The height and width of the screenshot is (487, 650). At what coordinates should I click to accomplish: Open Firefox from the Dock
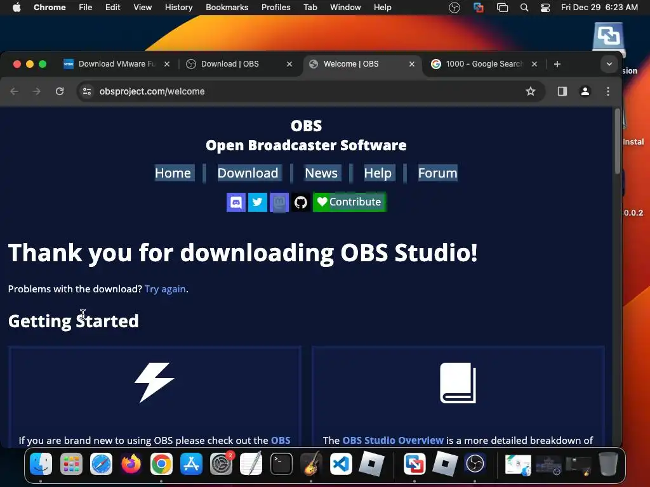(131, 464)
